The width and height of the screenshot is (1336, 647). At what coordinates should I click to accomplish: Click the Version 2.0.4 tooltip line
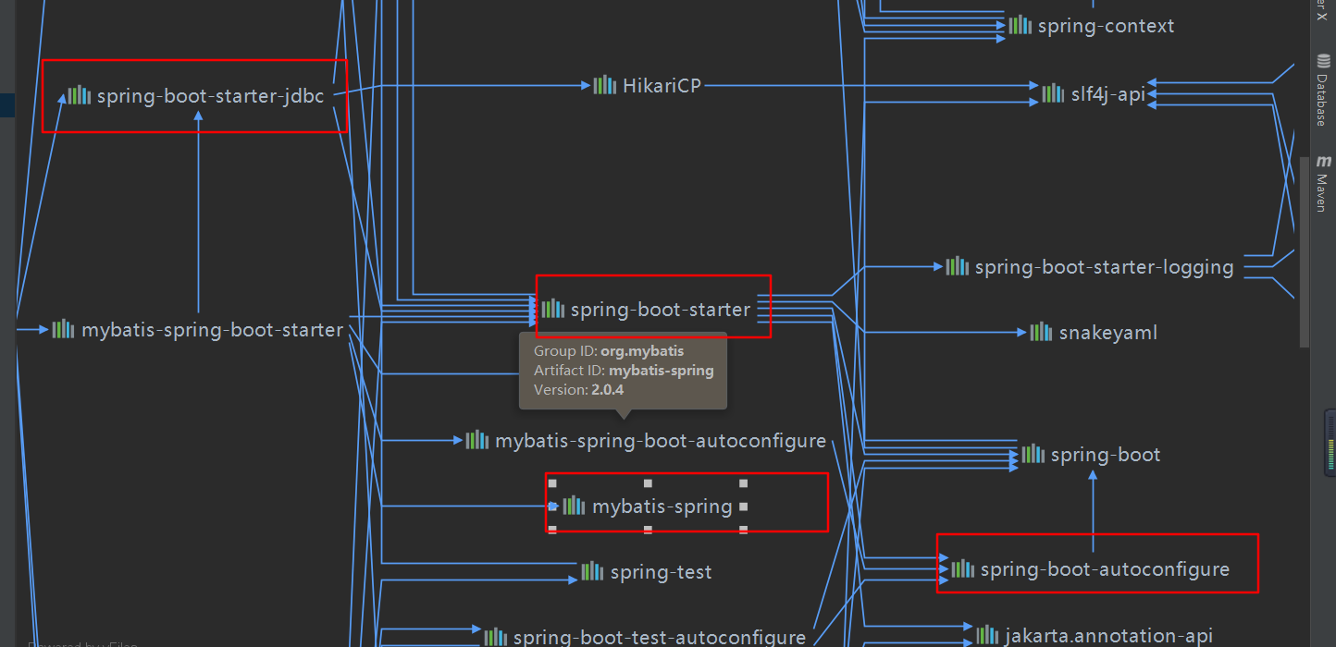(x=578, y=390)
